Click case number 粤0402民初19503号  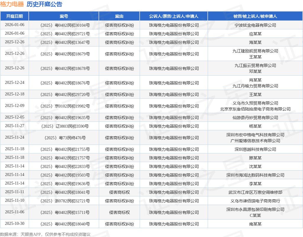tap(72, 175)
